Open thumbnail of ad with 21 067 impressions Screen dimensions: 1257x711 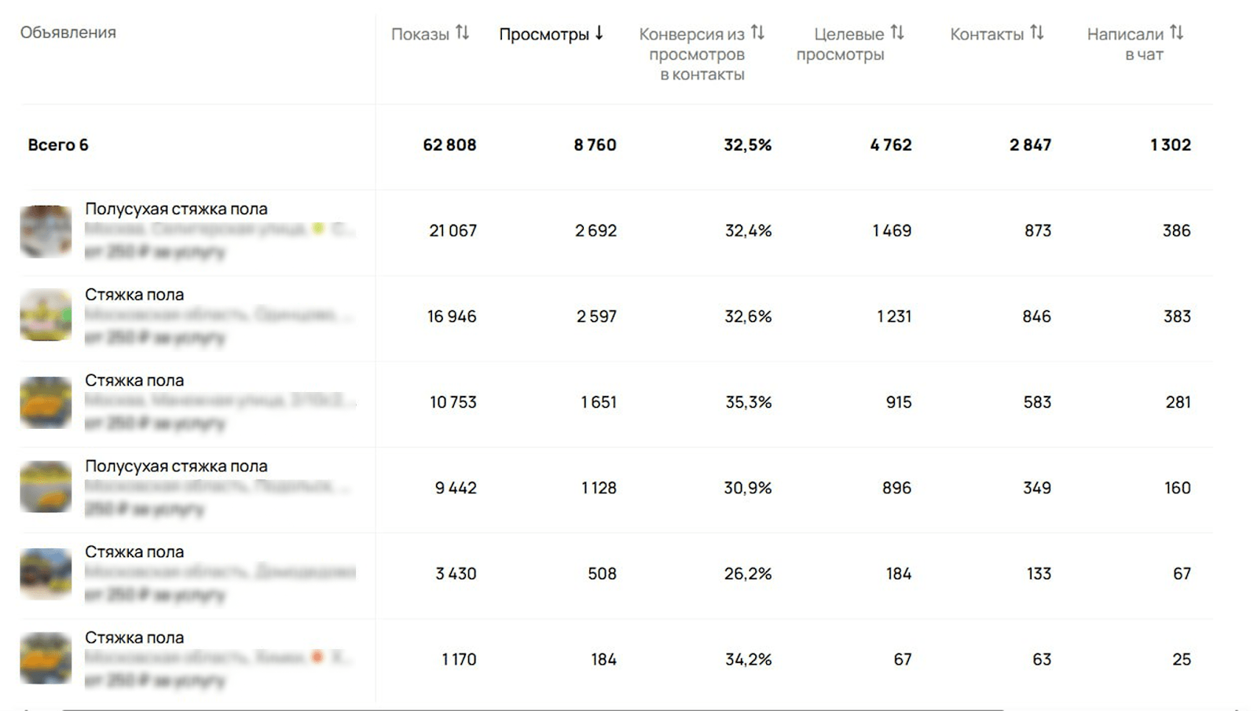coord(46,231)
